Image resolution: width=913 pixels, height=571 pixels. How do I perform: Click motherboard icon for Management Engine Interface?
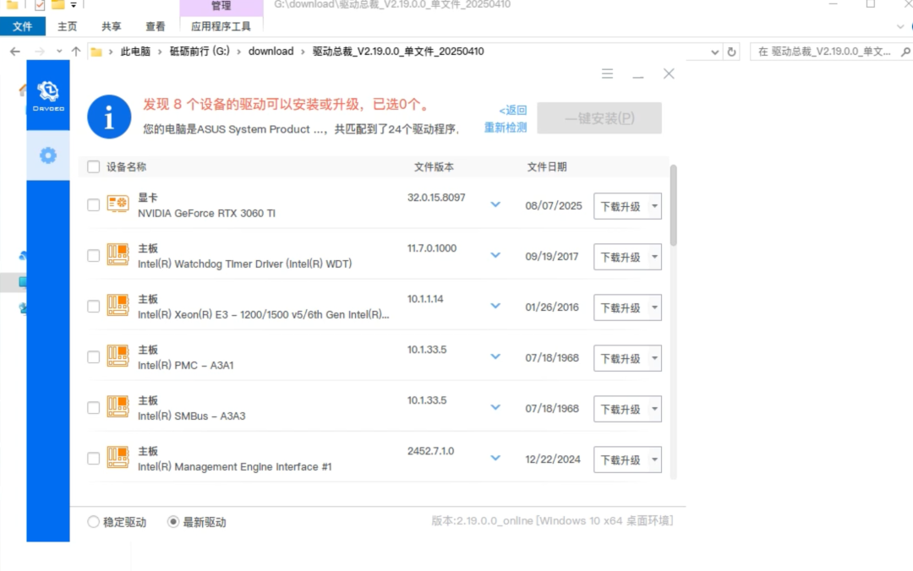(118, 458)
